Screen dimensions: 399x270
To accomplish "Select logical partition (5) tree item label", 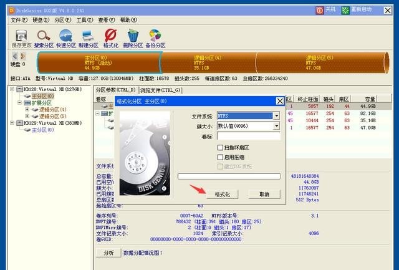I will (x=52, y=116).
